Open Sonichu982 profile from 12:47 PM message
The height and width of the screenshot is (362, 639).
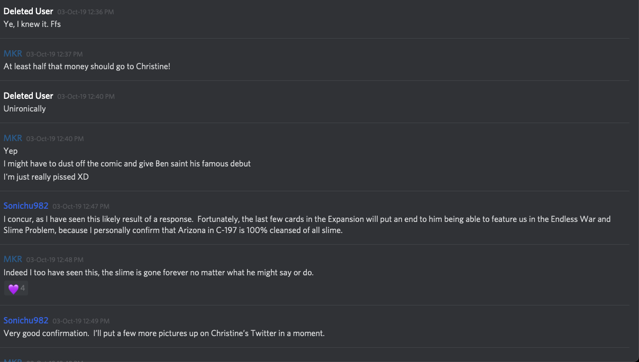[x=26, y=206]
